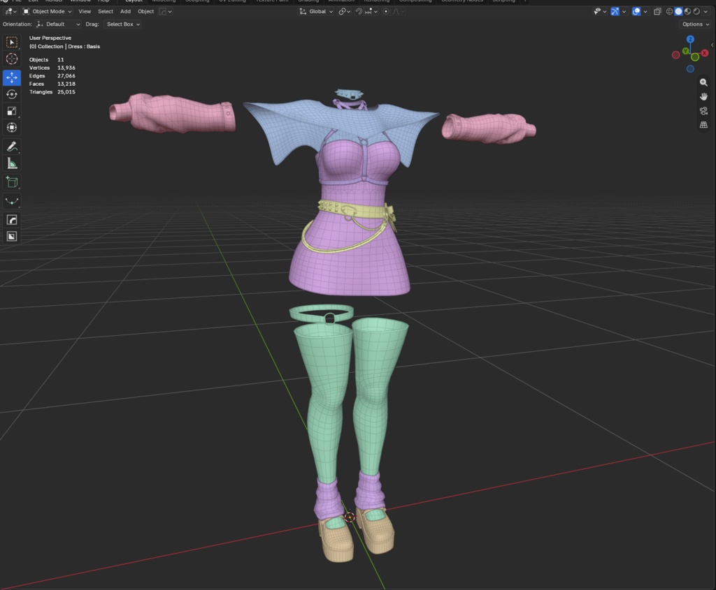The width and height of the screenshot is (716, 590).
Task: Select the Select Box tool in toolbar
Action: [x=12, y=43]
